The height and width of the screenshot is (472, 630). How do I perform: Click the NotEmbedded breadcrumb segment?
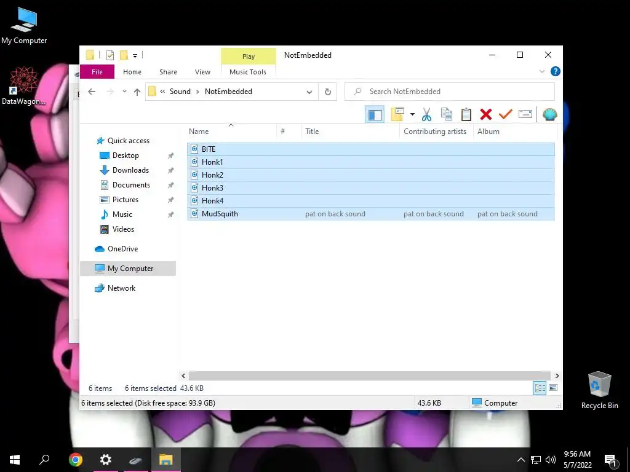coord(228,92)
